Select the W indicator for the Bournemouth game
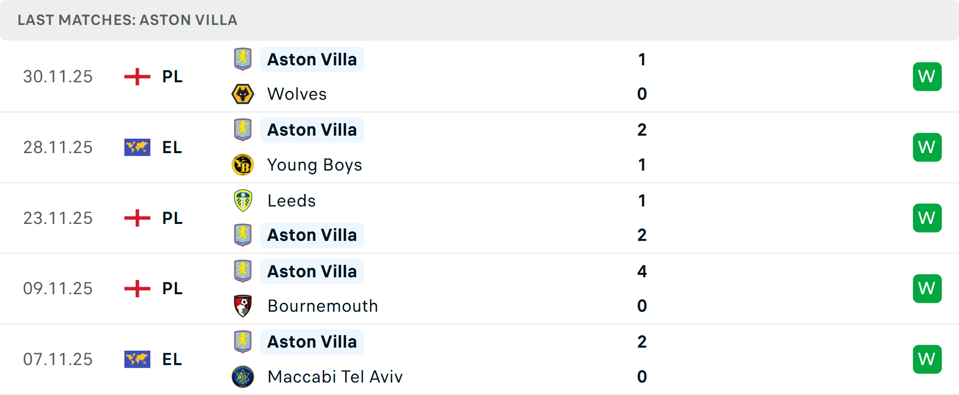This screenshot has height=395, width=959. pyautogui.click(x=927, y=288)
